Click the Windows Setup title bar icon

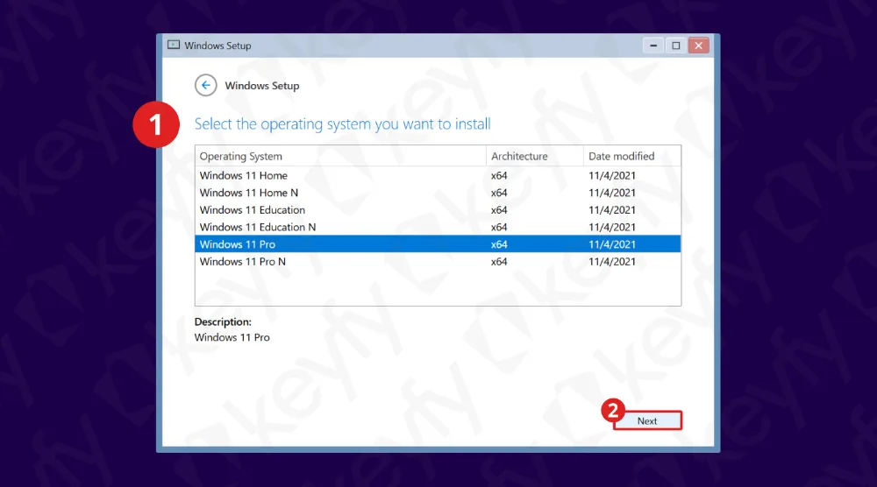pos(174,46)
